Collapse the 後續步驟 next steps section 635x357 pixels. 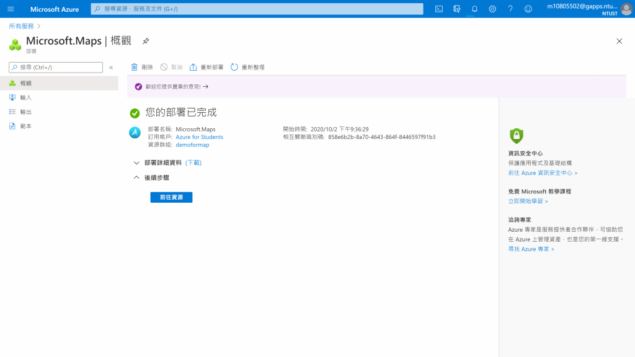tap(151, 178)
